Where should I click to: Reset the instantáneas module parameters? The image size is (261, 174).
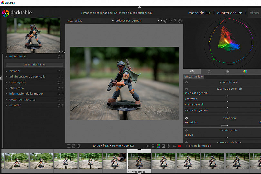point(59,56)
